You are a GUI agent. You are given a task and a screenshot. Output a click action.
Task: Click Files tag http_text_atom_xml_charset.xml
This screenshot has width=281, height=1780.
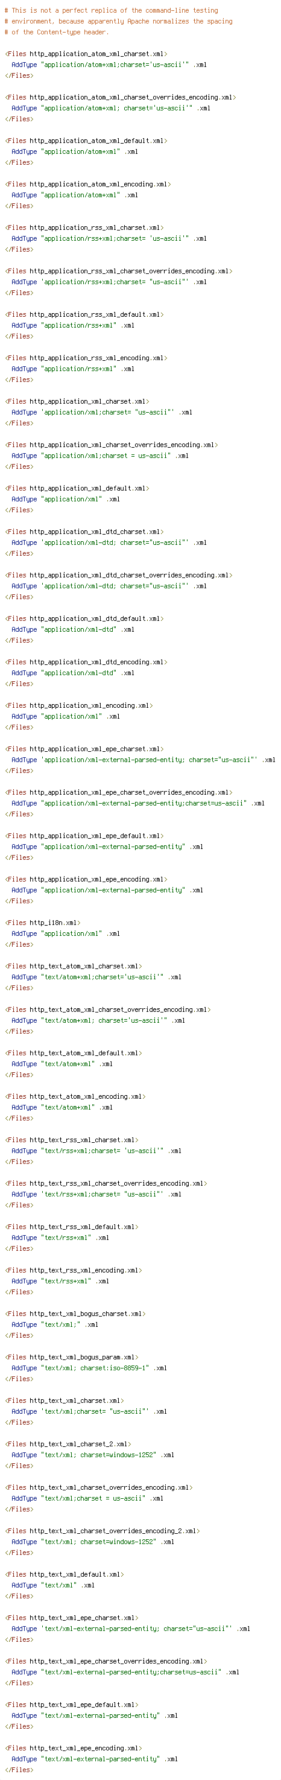tap(73, 967)
